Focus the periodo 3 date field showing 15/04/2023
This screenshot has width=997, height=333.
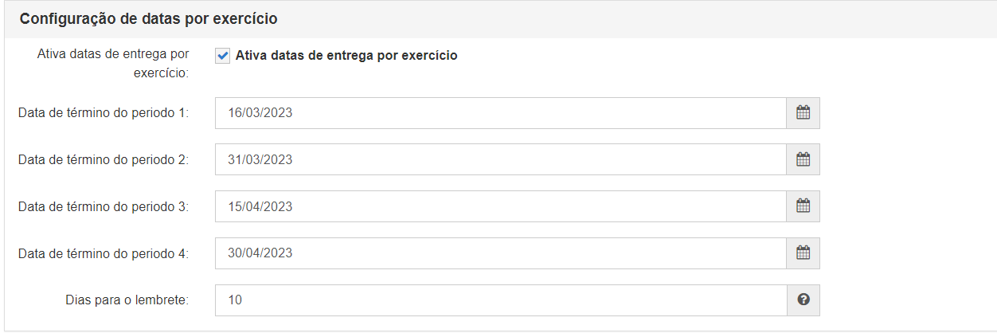coord(501,206)
